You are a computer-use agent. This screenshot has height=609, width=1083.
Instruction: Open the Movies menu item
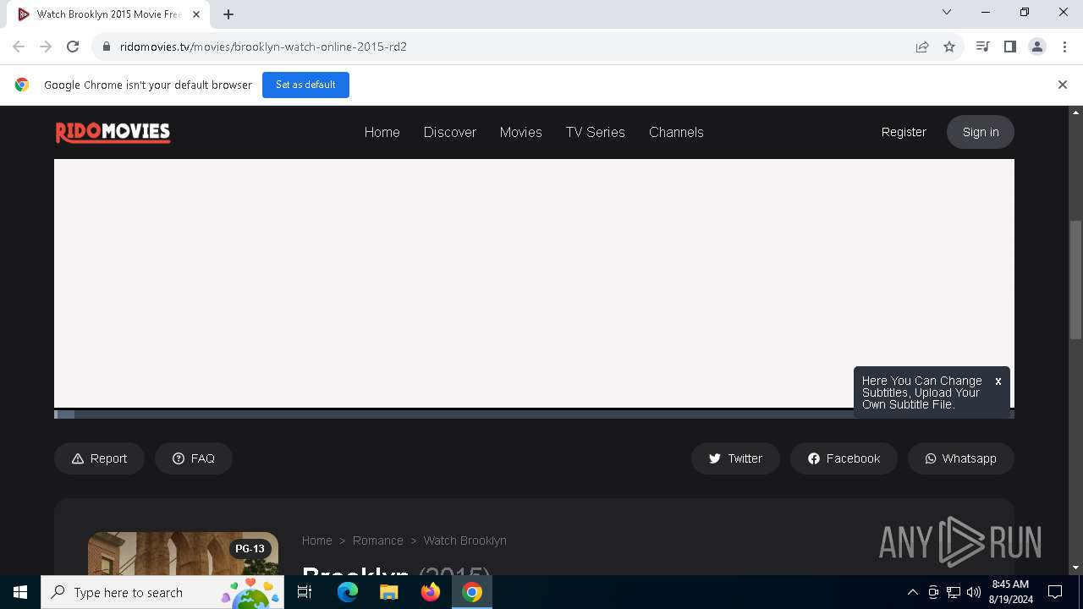[520, 132]
